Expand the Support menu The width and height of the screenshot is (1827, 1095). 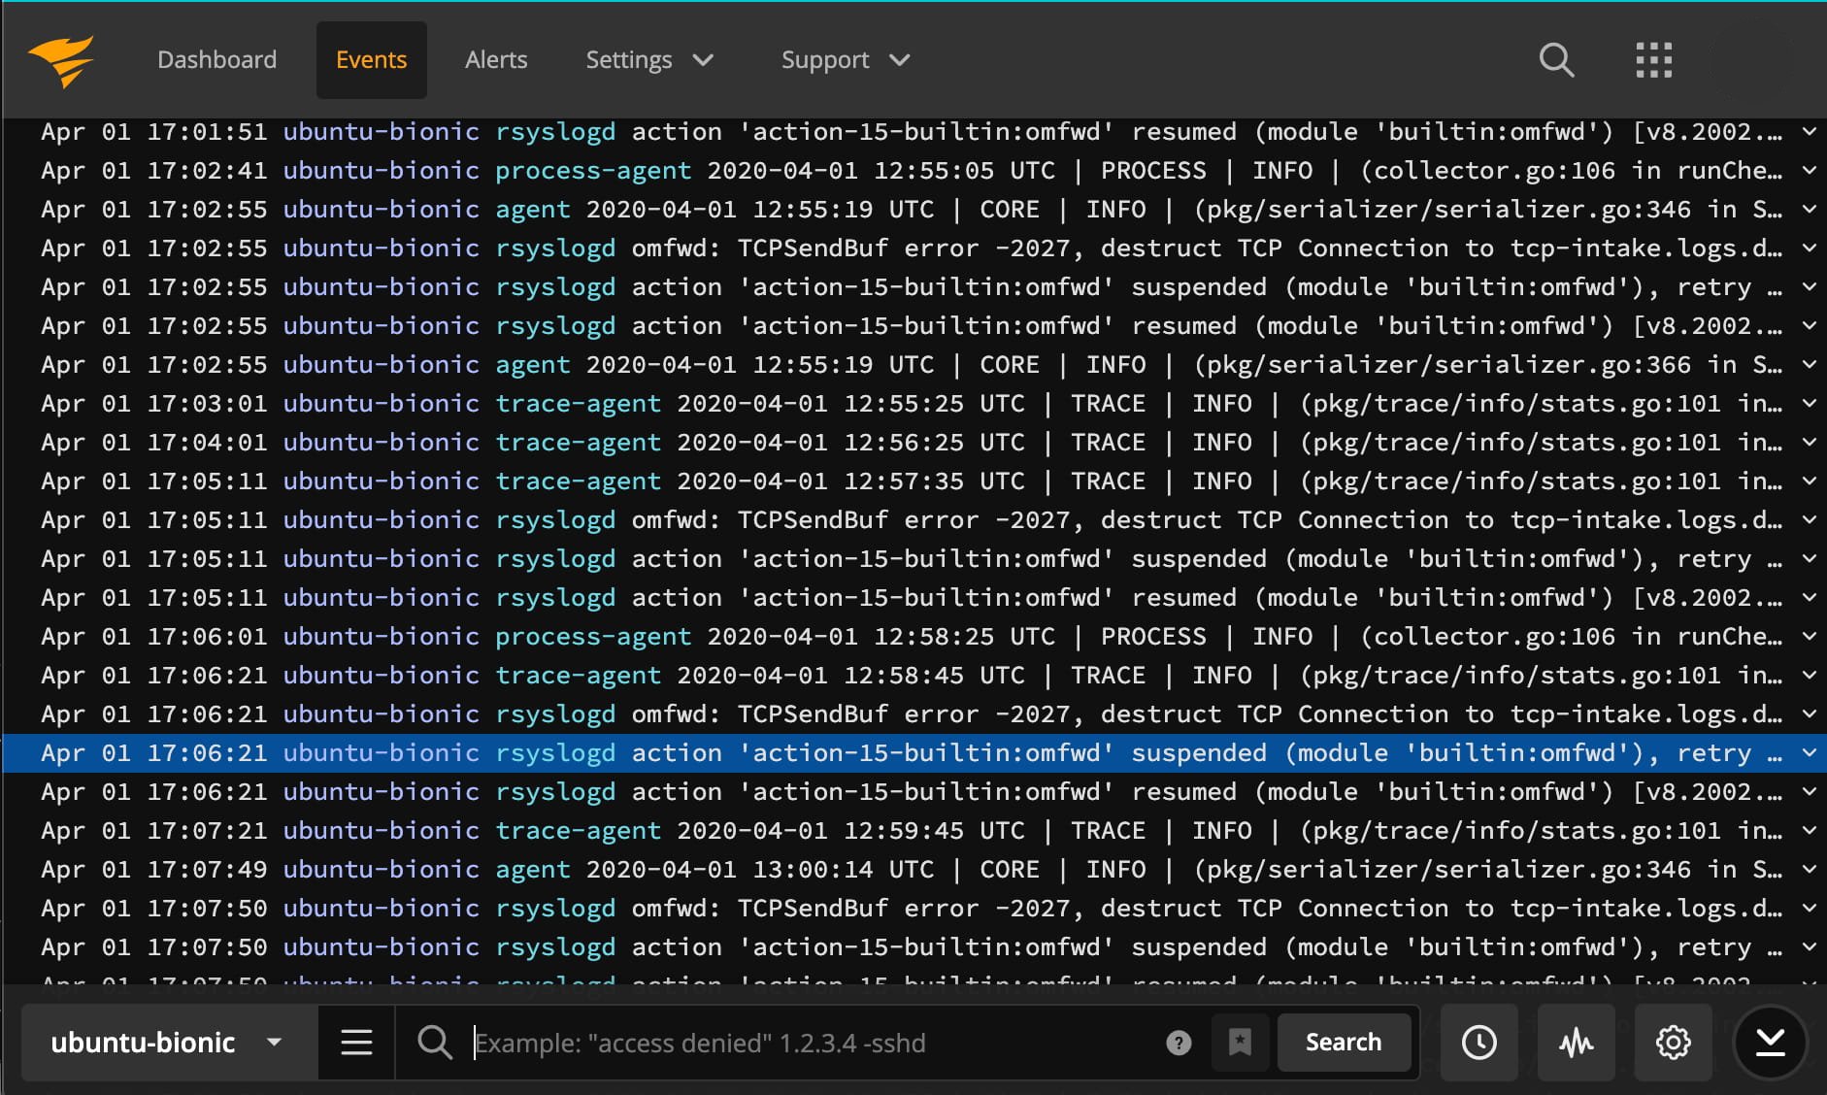click(846, 60)
